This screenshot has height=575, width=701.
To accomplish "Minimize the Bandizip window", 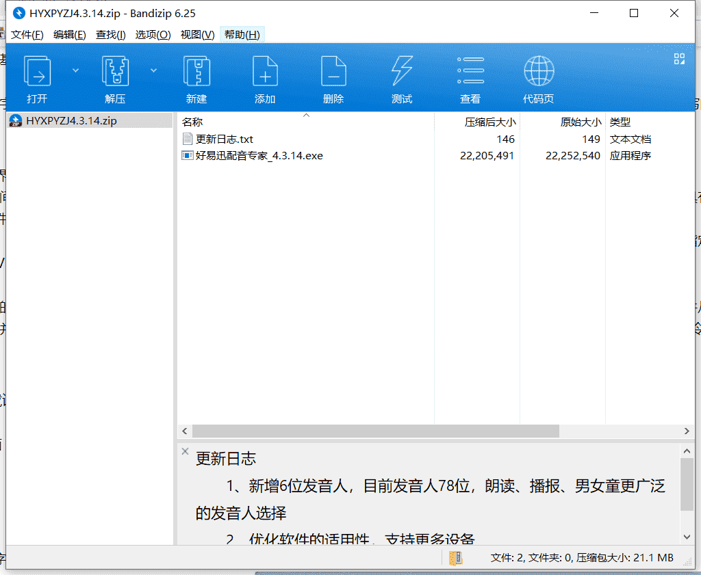I will tap(594, 13).
